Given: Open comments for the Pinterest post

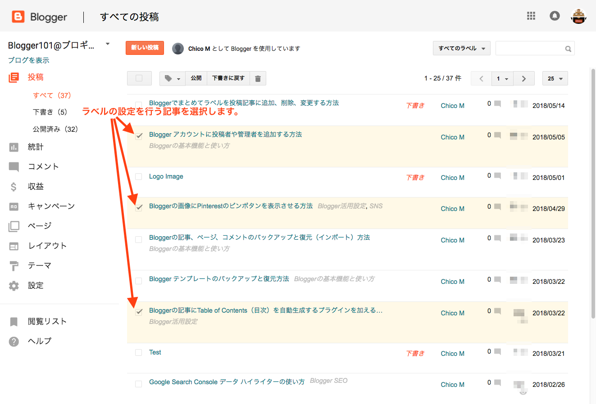Looking at the screenshot, I should tap(497, 207).
